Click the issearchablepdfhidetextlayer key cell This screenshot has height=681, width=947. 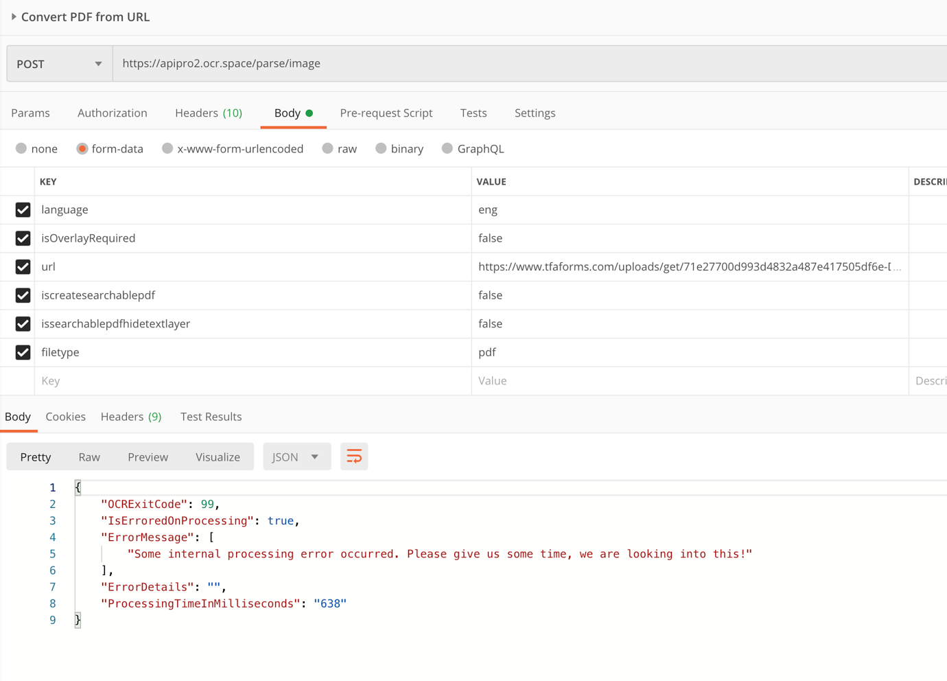coord(253,324)
